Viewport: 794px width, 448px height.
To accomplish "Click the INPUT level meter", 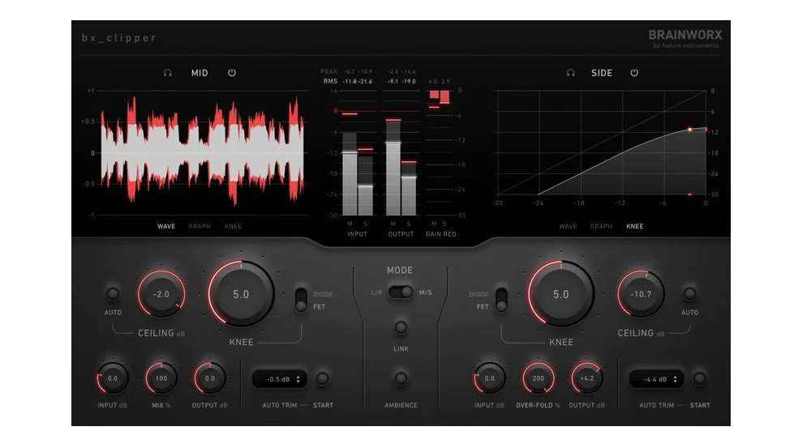I will (x=358, y=154).
